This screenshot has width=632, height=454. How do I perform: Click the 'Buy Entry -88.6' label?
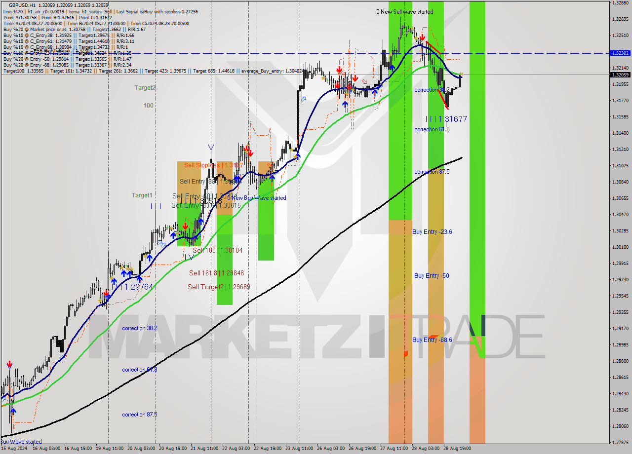(x=432, y=340)
